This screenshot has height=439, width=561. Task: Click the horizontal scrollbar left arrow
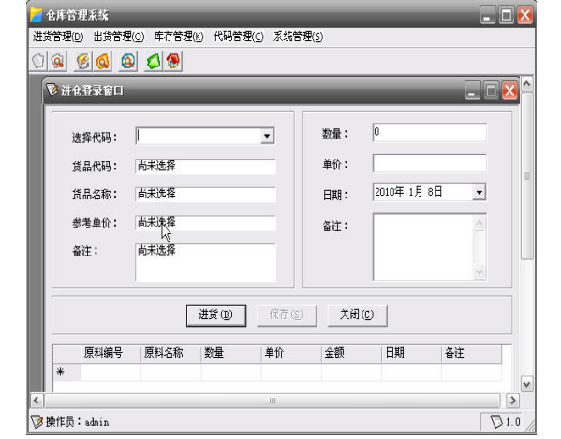tap(37, 401)
